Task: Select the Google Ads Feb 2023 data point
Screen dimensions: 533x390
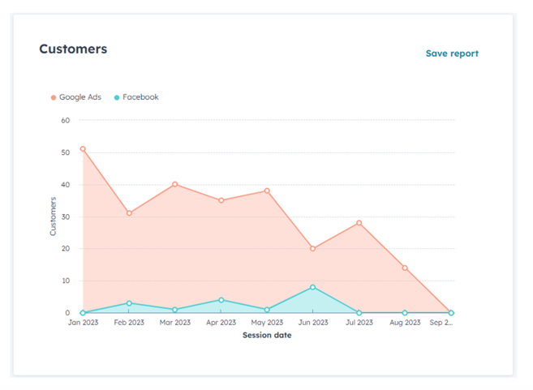Action: [129, 213]
